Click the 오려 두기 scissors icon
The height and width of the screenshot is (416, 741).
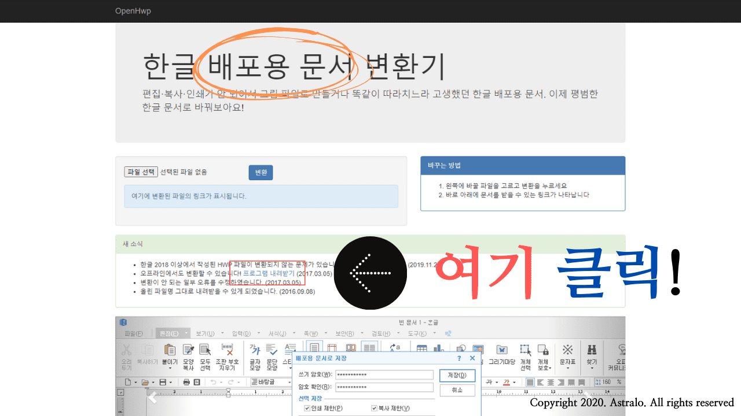click(126, 350)
